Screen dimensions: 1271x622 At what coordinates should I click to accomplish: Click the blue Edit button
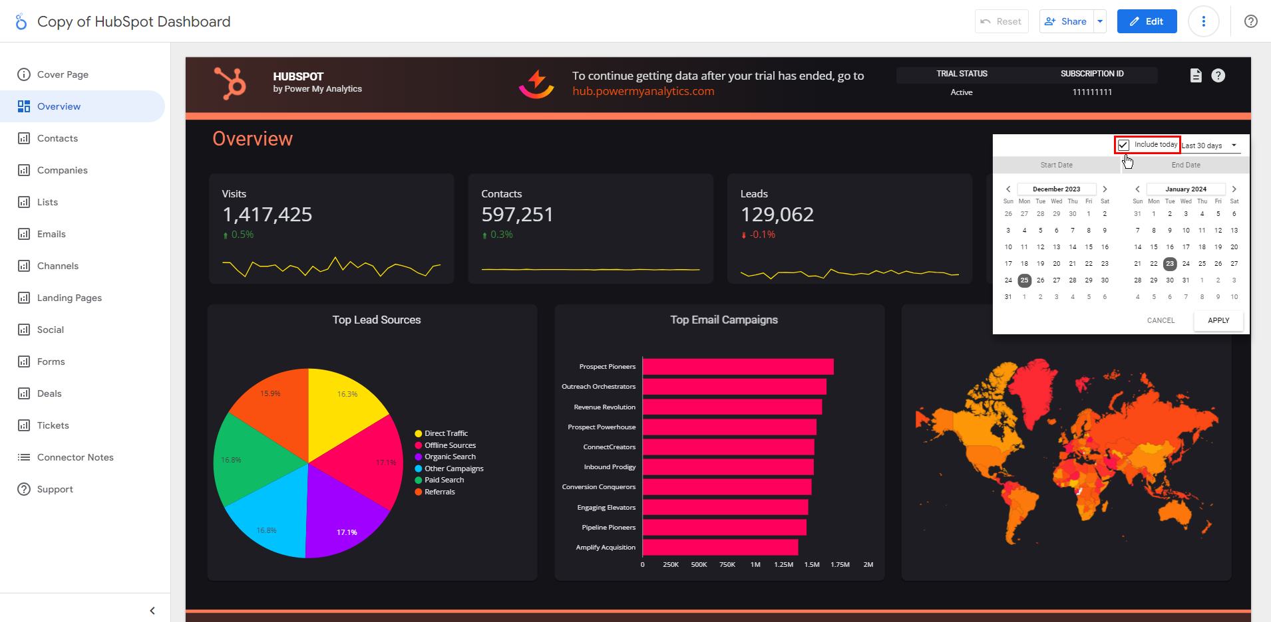tap(1147, 21)
